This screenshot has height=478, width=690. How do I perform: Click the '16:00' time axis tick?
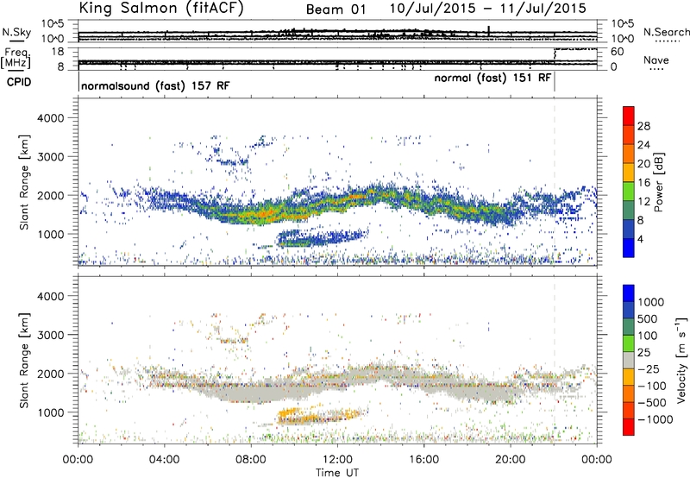pos(423,460)
